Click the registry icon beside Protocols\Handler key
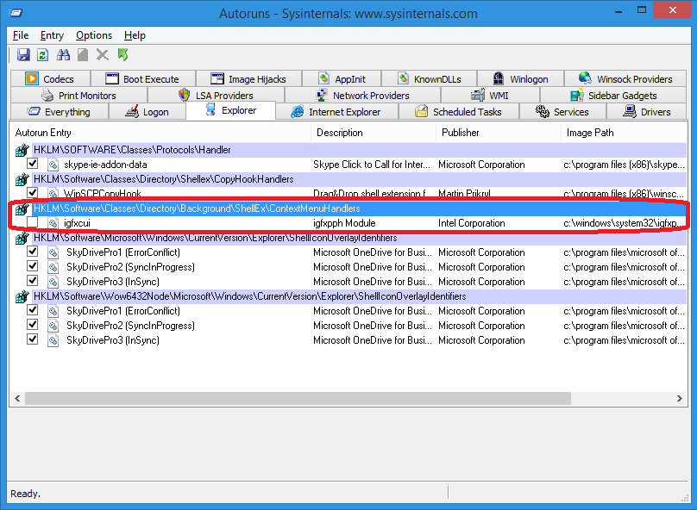 tap(22, 150)
